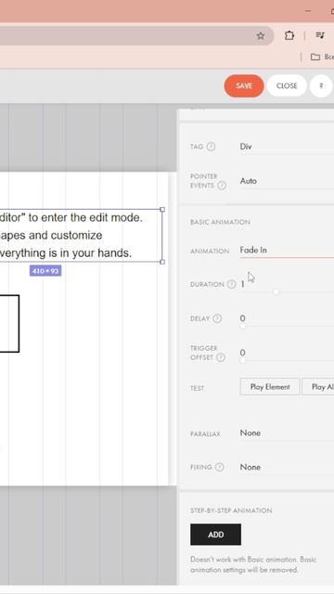Screen dimensions: 334x594
Task: Click the bookmark star icon
Action: point(260,36)
